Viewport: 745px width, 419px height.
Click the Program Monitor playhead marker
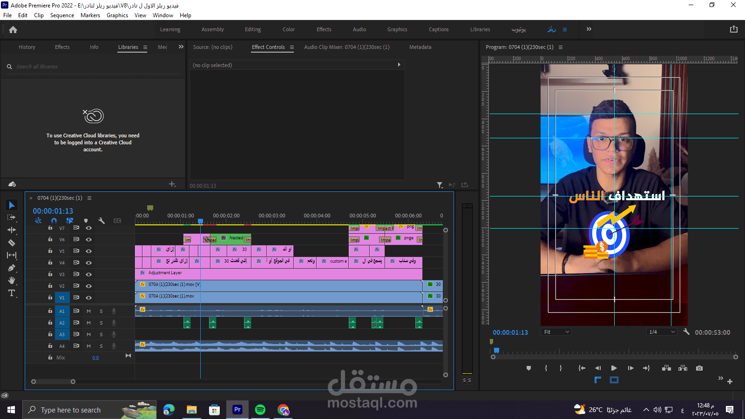click(x=496, y=350)
